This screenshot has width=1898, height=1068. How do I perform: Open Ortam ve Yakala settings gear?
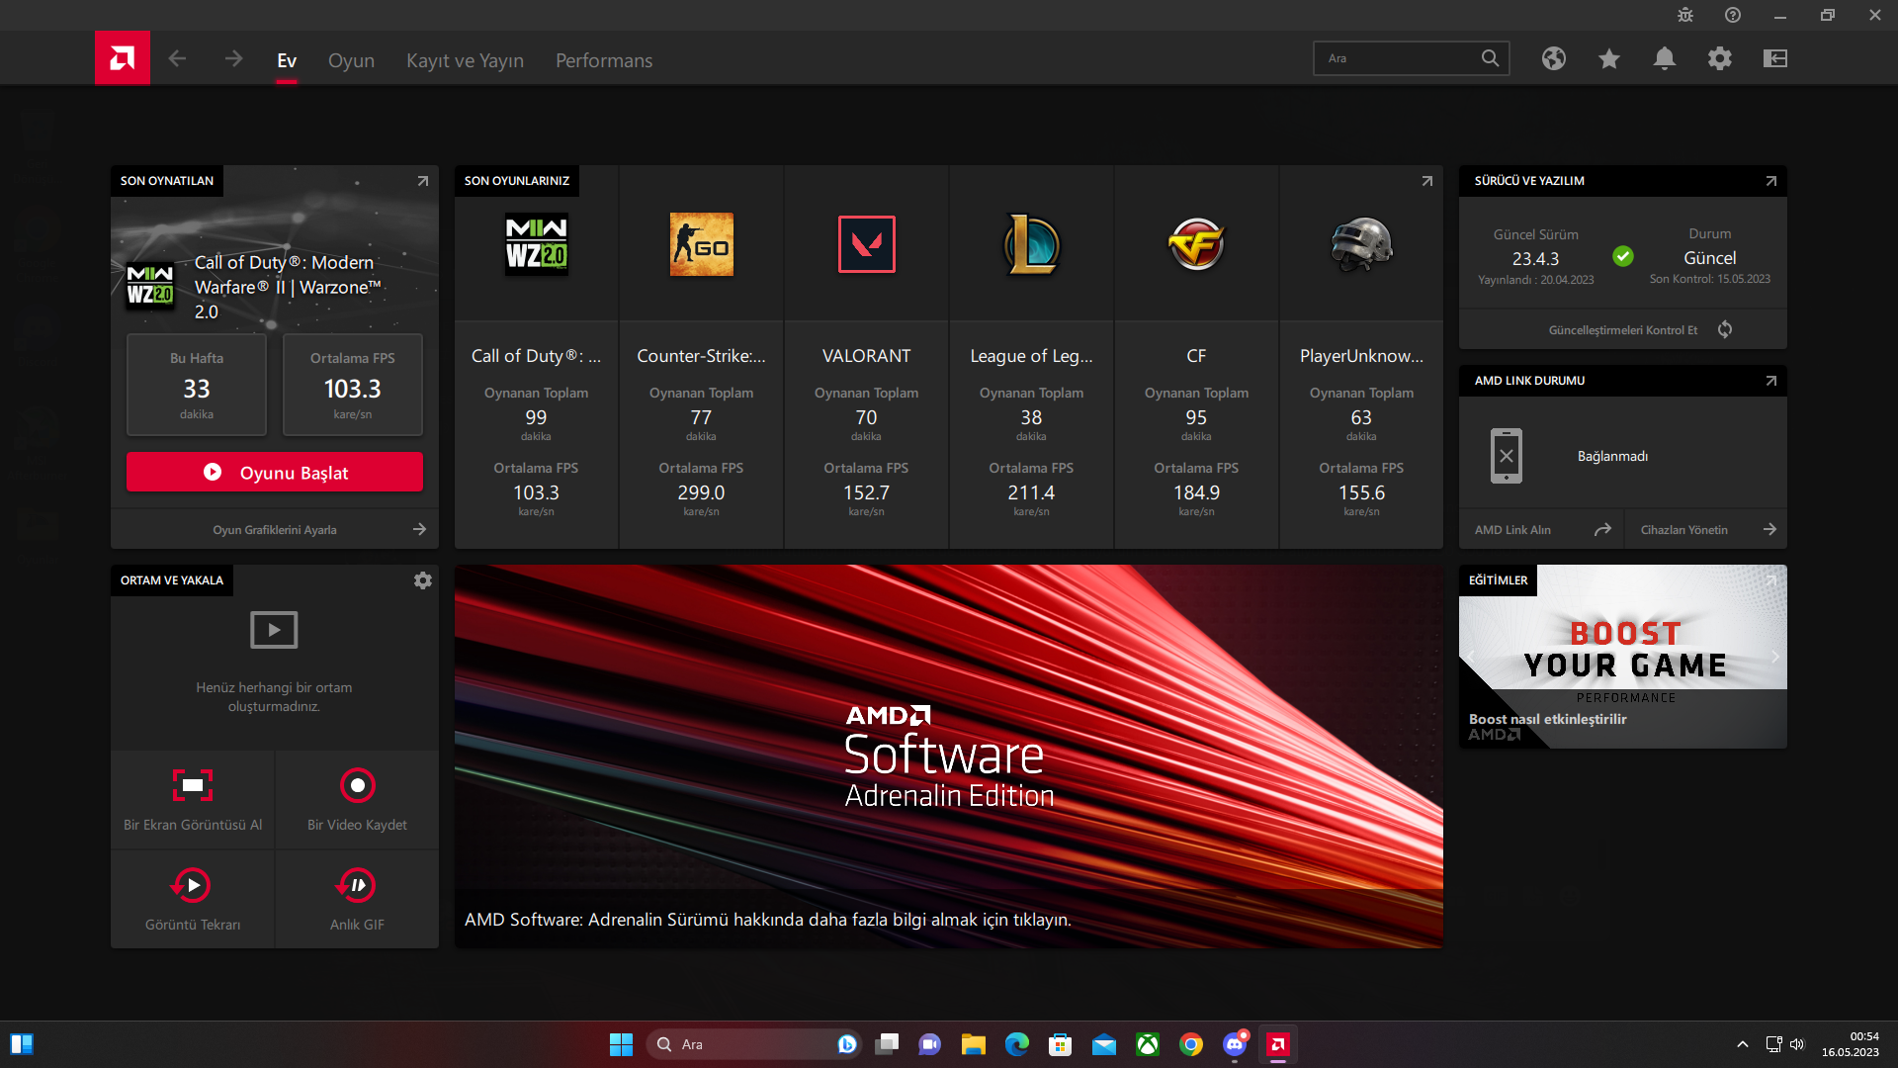coord(423,580)
